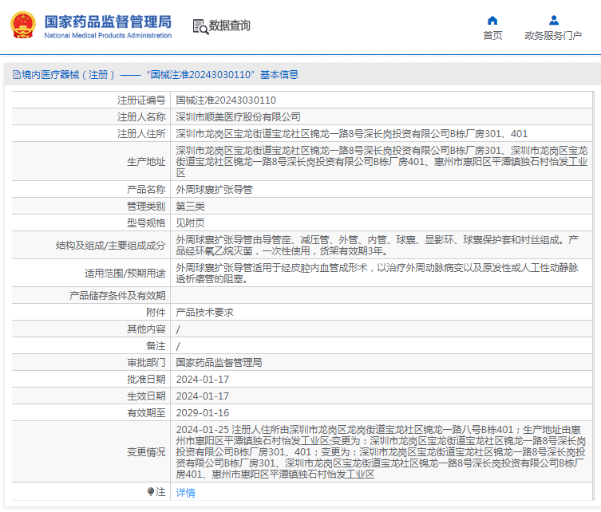Image resolution: width=601 pixels, height=512 pixels.
Task: Click the 附件 row label
Action: pyautogui.click(x=156, y=313)
